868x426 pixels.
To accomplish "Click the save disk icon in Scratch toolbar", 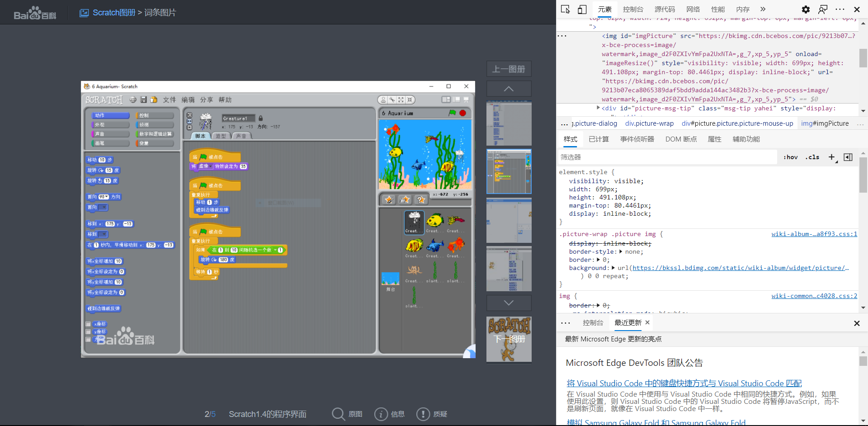I will point(143,99).
